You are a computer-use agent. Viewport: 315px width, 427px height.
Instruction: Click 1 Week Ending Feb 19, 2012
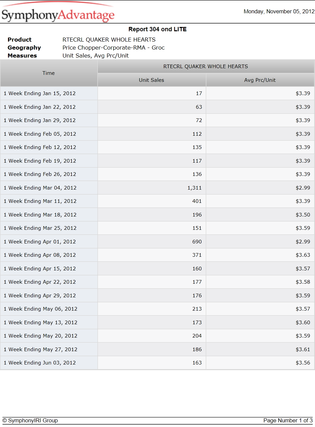[x=40, y=161]
